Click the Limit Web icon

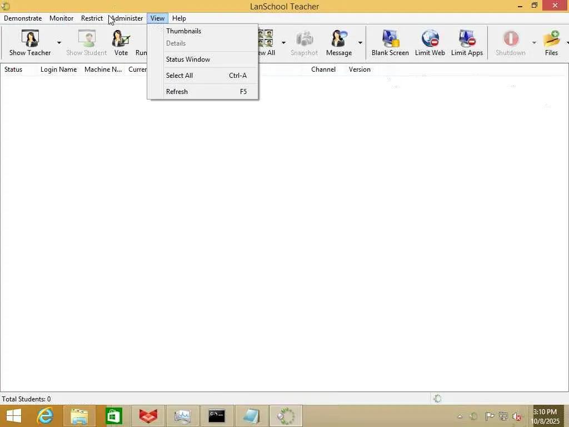(x=430, y=43)
